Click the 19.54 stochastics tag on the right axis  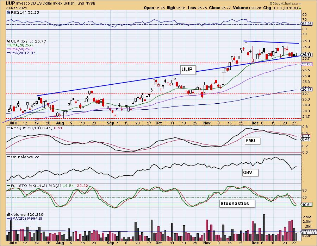307,205
